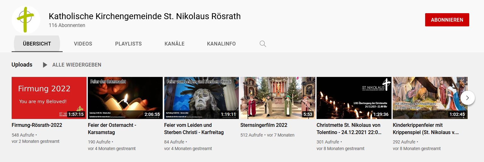Click the next arrow on the uploads carousel
484x162 pixels.
[x=467, y=98]
